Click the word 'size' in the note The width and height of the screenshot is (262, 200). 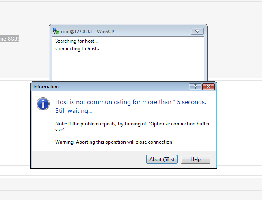(58, 130)
